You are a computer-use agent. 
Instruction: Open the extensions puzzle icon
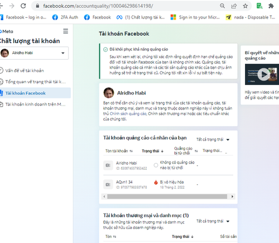click(x=271, y=6)
